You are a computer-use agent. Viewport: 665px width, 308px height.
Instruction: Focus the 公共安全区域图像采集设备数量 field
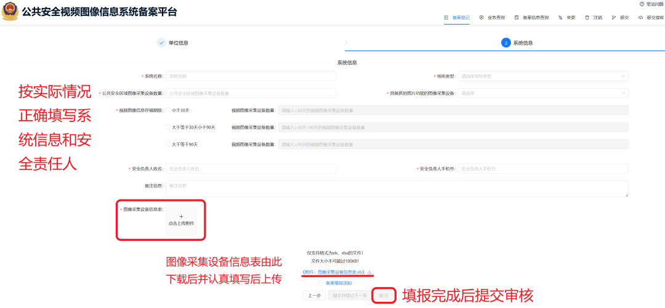tap(251, 93)
